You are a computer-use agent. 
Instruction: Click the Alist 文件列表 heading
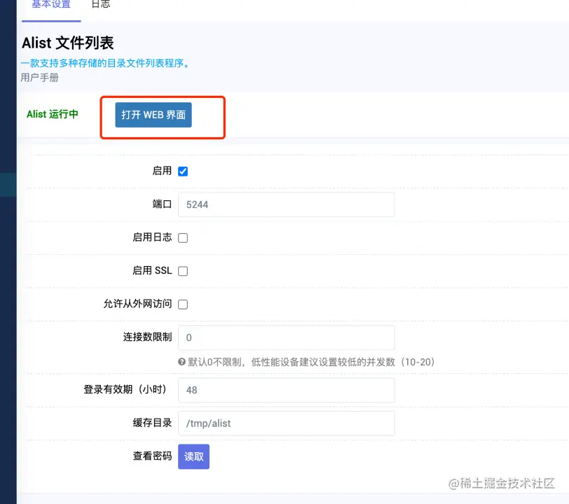(68, 43)
